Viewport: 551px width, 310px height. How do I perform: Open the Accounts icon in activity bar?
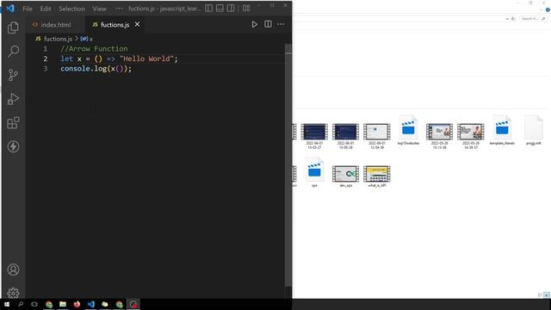[x=13, y=270]
